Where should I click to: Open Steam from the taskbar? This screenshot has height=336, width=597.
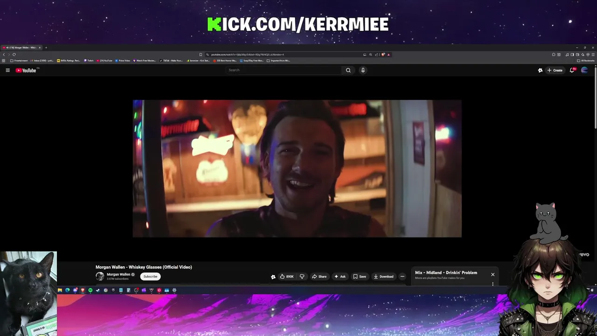[98, 290]
